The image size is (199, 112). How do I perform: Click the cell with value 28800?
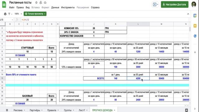point(161,100)
